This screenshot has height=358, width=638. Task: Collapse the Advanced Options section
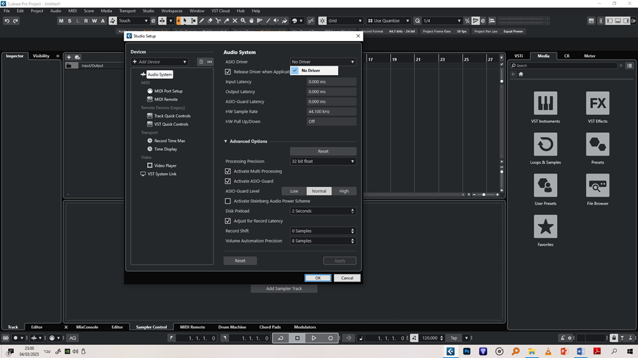pos(226,141)
